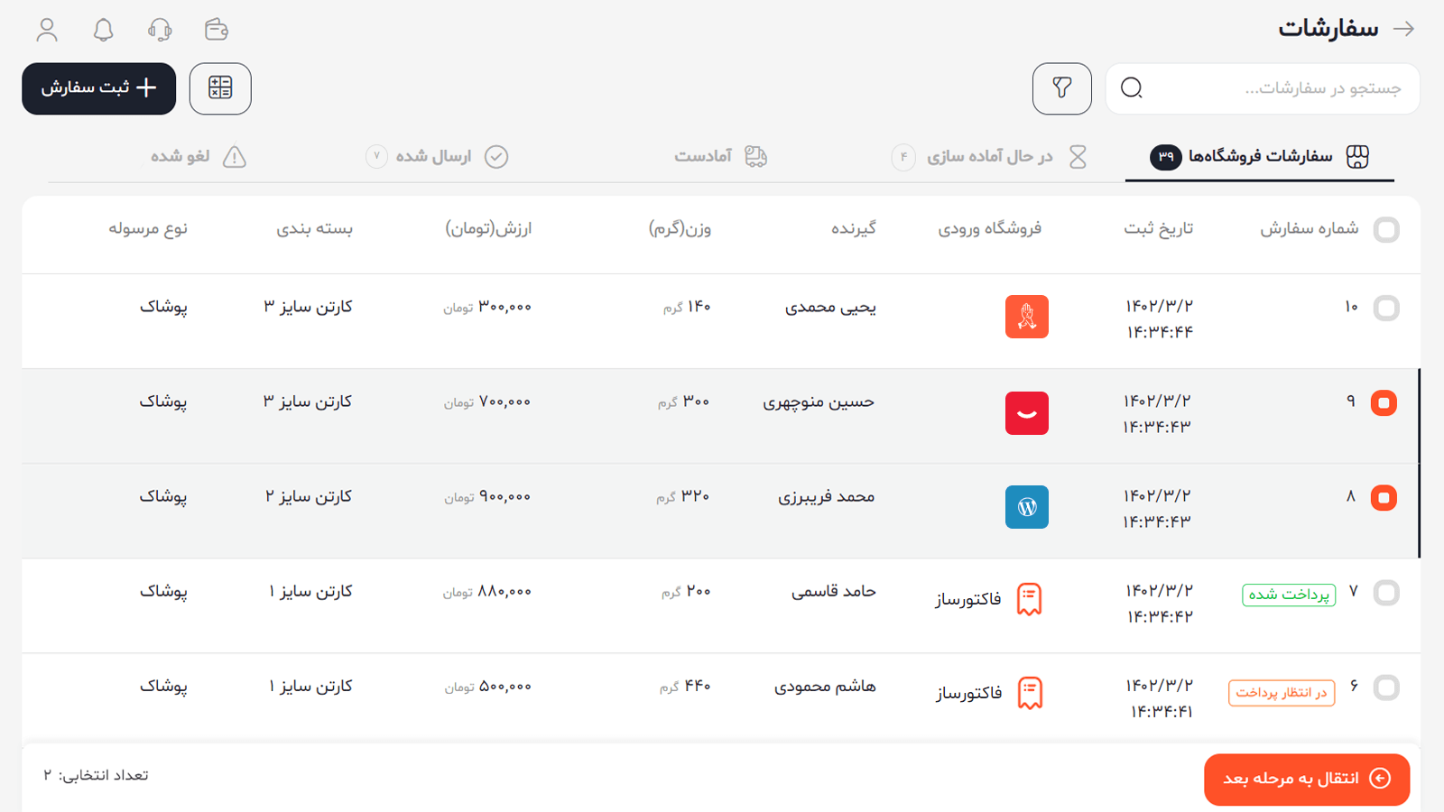The image size is (1444, 812).
Task: Check the box for order 7
Action: pos(1386,593)
